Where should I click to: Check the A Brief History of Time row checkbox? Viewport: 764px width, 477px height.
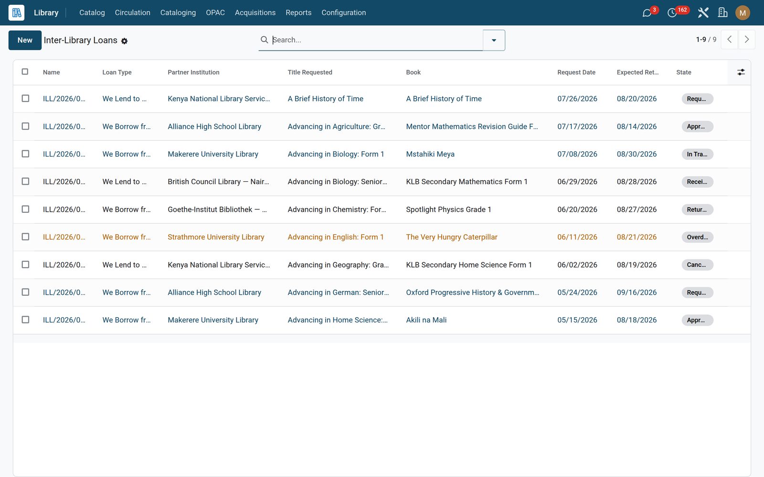click(25, 98)
